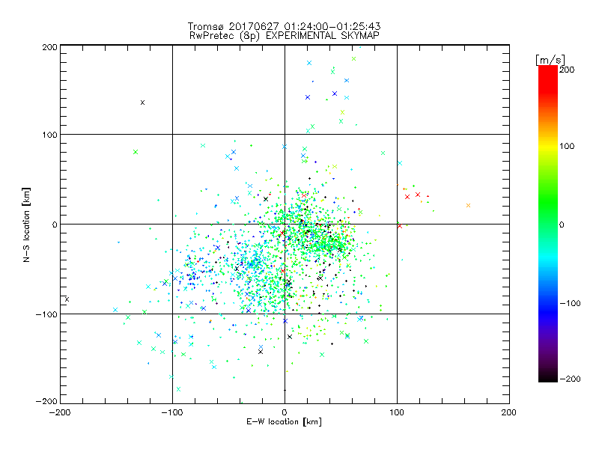Click the colorbar label '-100'

(570, 303)
